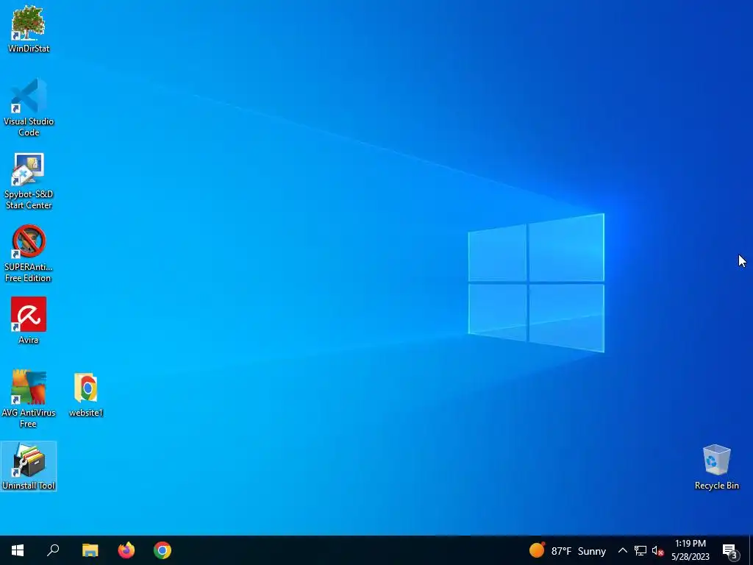Open the Windows Start menu
Viewport: 753px width, 565px height.
coord(18,550)
